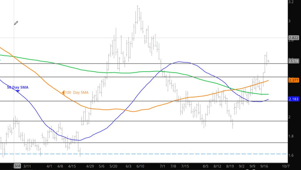The width and height of the screenshot is (301, 170).
Task: Click the orange 2.377 price tag
Action: 294,80
